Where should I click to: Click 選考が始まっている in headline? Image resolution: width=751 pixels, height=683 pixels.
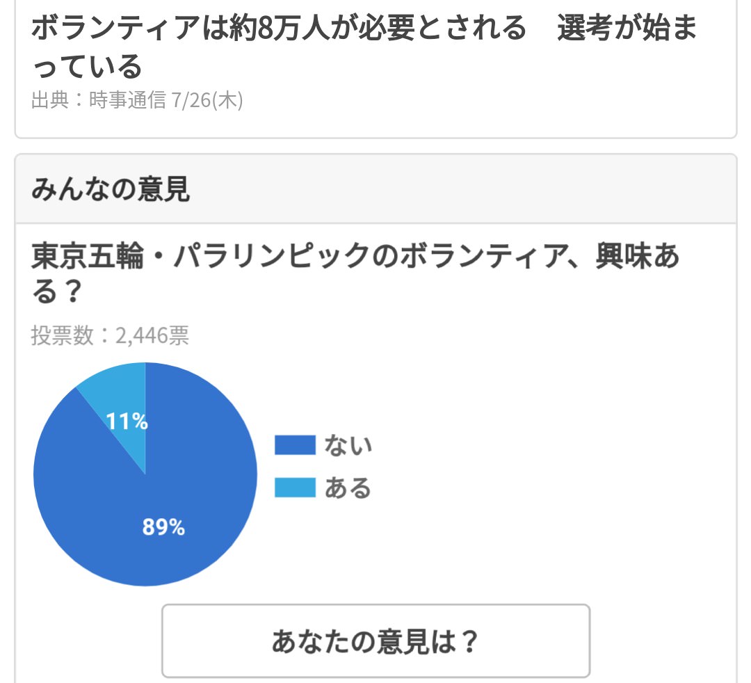coord(364,47)
